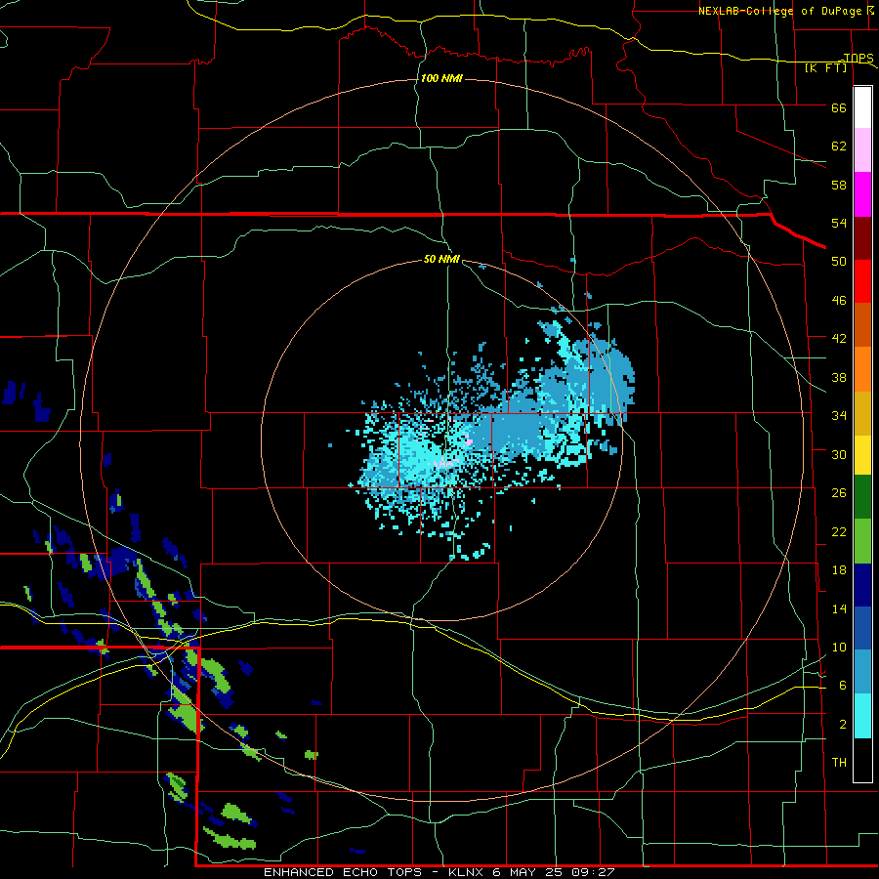Pick the magenta legend color swatch
The image size is (879, 879).
click(x=862, y=194)
